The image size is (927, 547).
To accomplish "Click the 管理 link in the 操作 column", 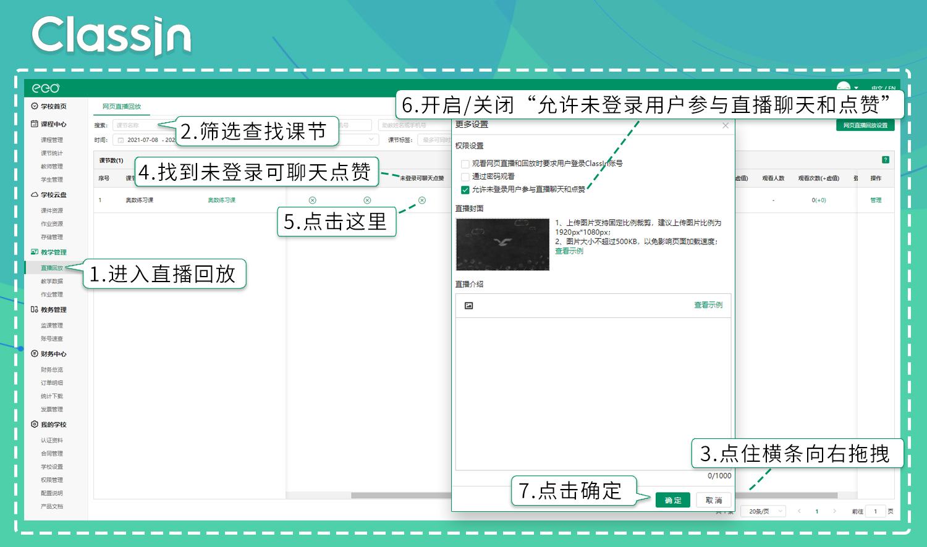I will (876, 200).
